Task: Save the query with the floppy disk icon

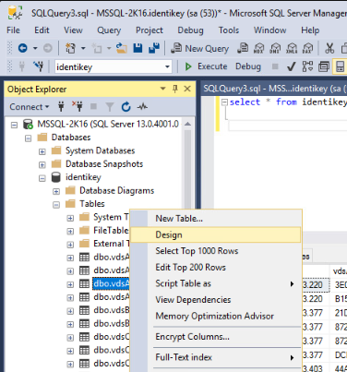Action: (138, 48)
